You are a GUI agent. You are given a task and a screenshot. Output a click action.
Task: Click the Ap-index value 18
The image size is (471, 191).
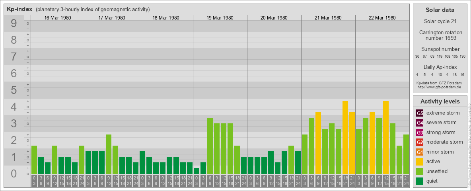pos(455,74)
